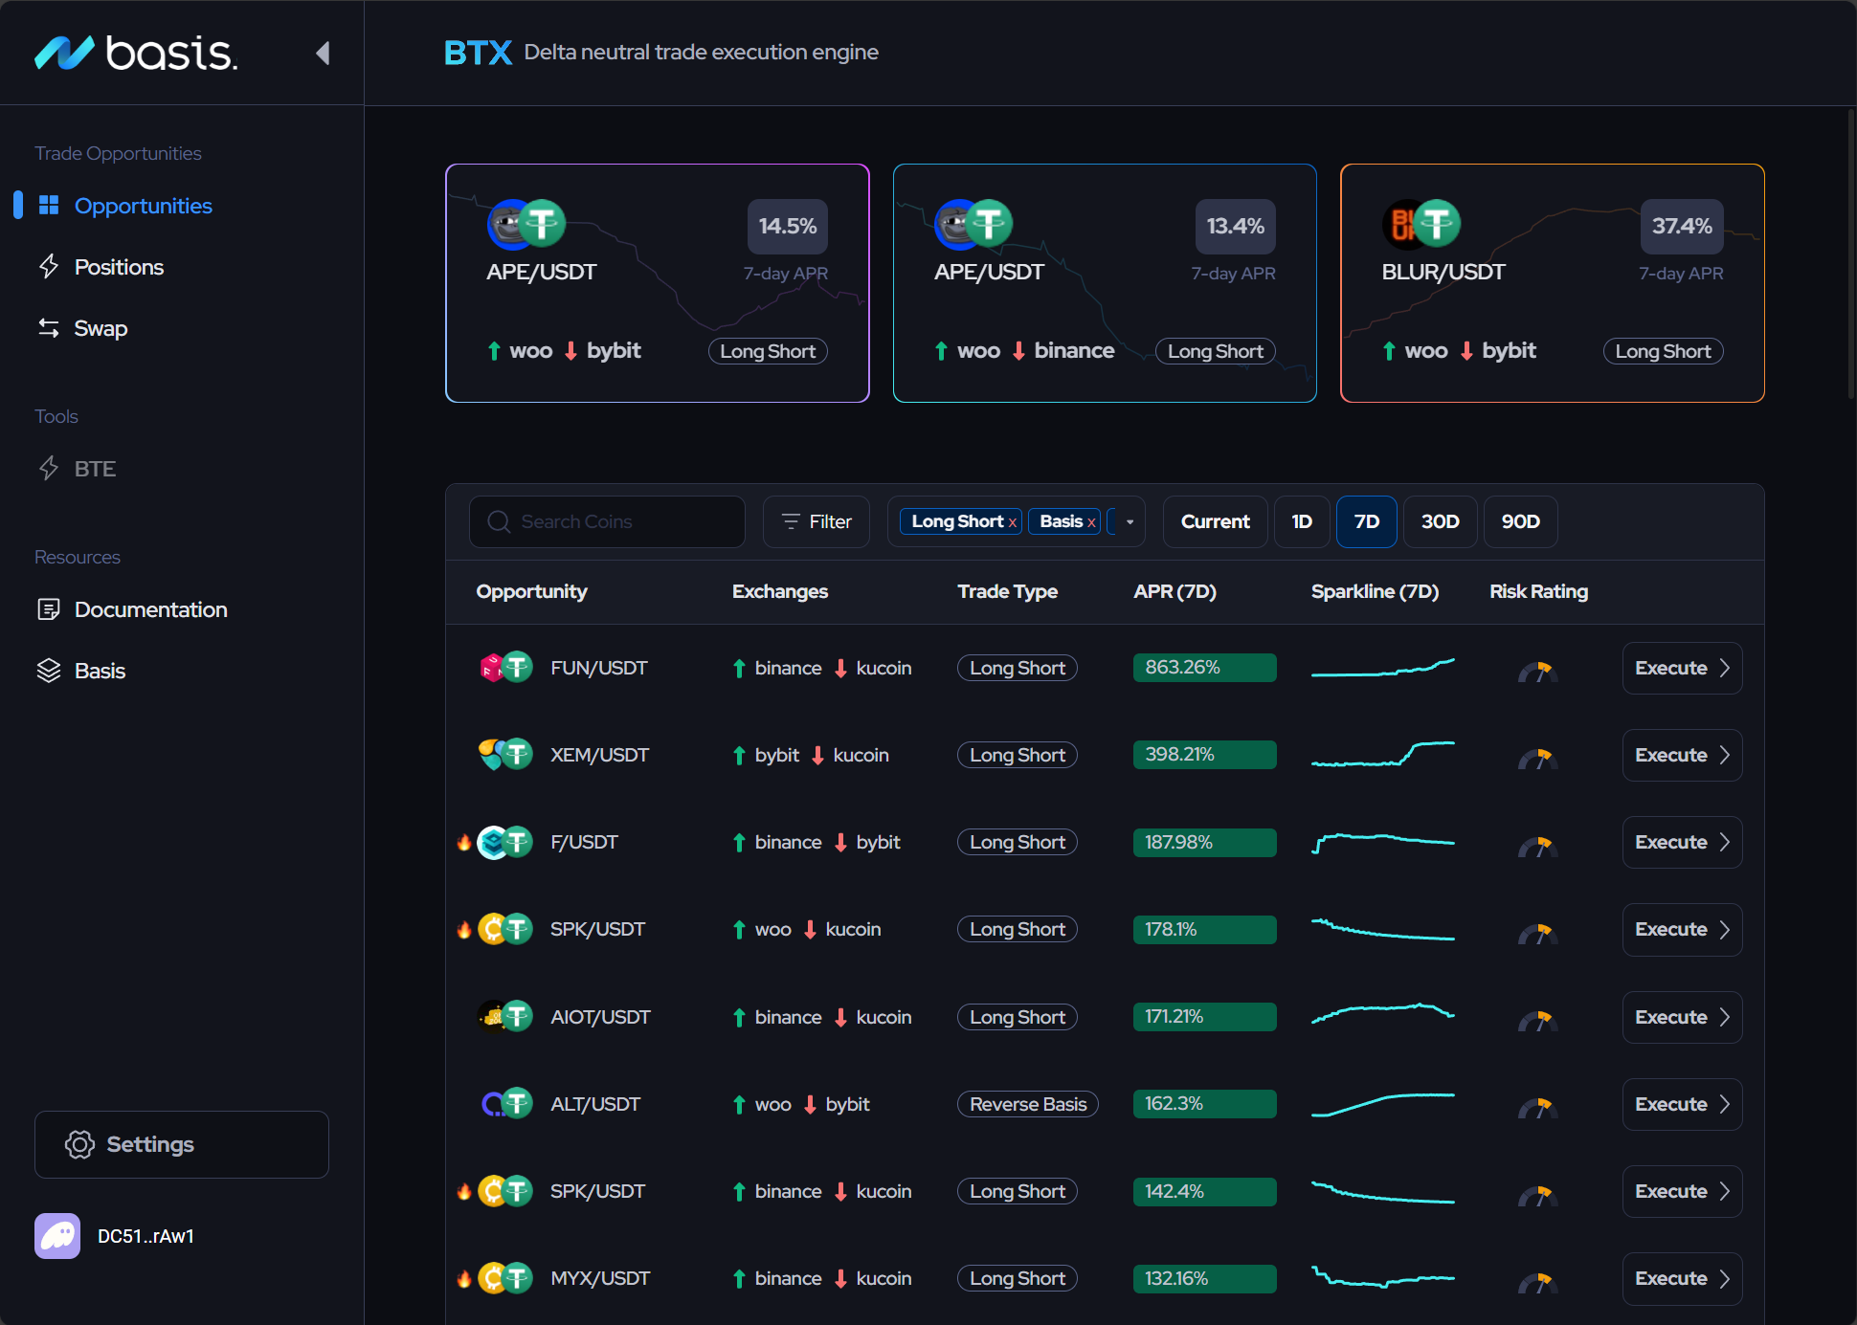The image size is (1857, 1325).
Task: Click the F/USDT coin icon
Action: [x=505, y=842]
